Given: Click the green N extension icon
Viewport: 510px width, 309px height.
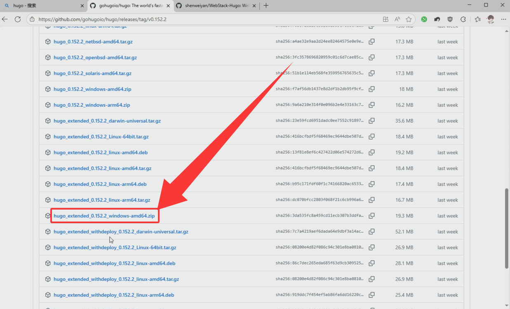Looking at the screenshot, I should (x=424, y=19).
